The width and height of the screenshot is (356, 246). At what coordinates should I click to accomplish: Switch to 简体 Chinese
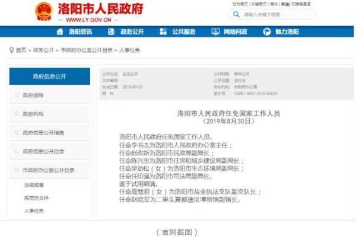click(274, 4)
